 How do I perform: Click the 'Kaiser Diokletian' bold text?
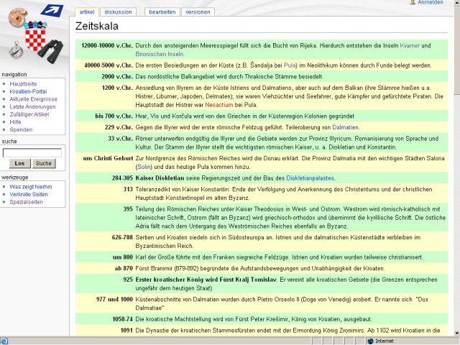pos(160,178)
